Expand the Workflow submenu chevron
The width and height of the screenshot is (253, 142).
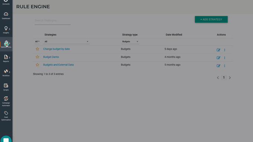(10, 72)
